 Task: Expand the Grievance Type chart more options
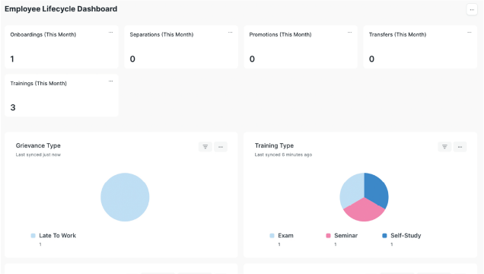click(x=221, y=147)
